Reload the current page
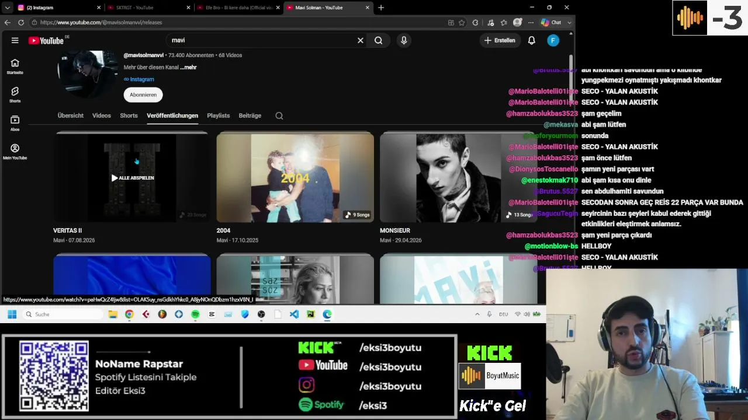This screenshot has height=420, width=748. coord(21,22)
